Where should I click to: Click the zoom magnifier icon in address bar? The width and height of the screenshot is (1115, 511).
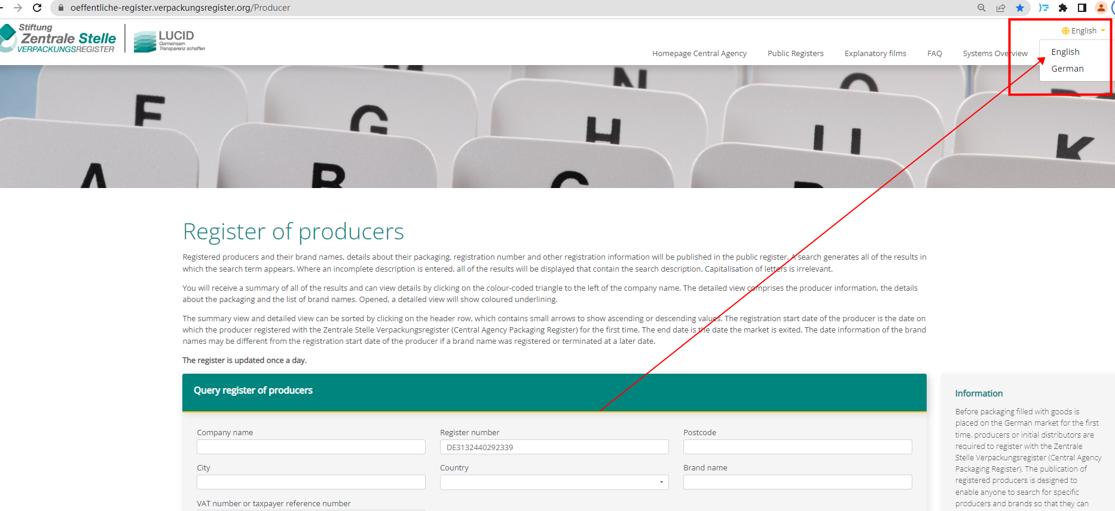(982, 8)
